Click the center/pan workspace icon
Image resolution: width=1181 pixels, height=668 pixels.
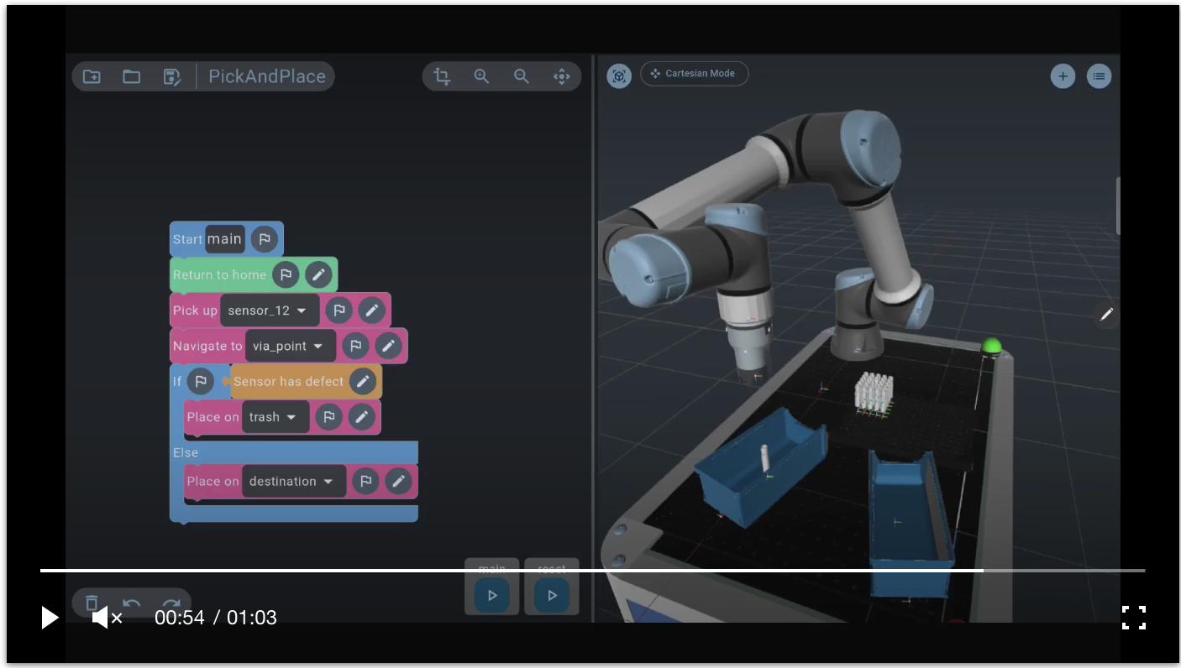point(562,76)
